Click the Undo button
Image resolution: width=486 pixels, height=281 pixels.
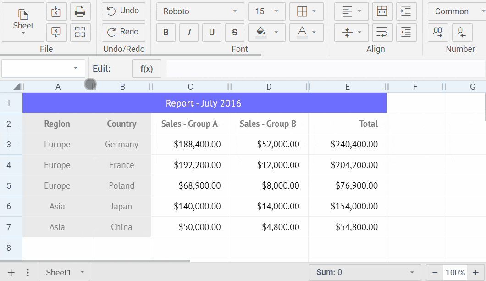(x=123, y=11)
